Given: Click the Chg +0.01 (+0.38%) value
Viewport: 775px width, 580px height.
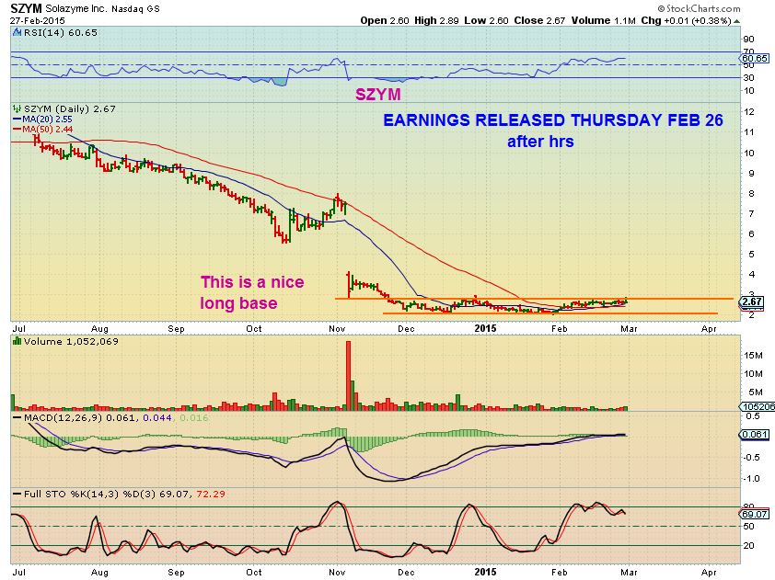Looking at the screenshot, I should pos(686,21).
